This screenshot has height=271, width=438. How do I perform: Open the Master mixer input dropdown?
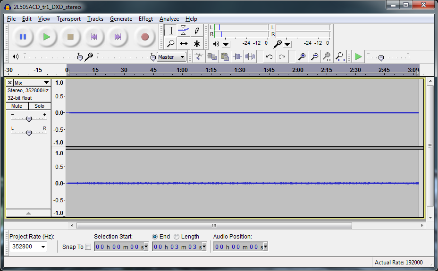pyautogui.click(x=171, y=57)
